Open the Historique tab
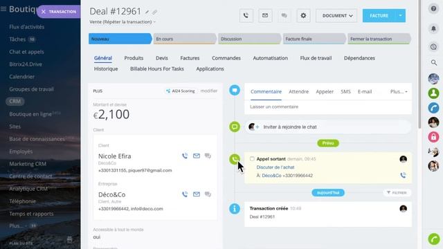This screenshot has height=249, width=443. (106, 69)
